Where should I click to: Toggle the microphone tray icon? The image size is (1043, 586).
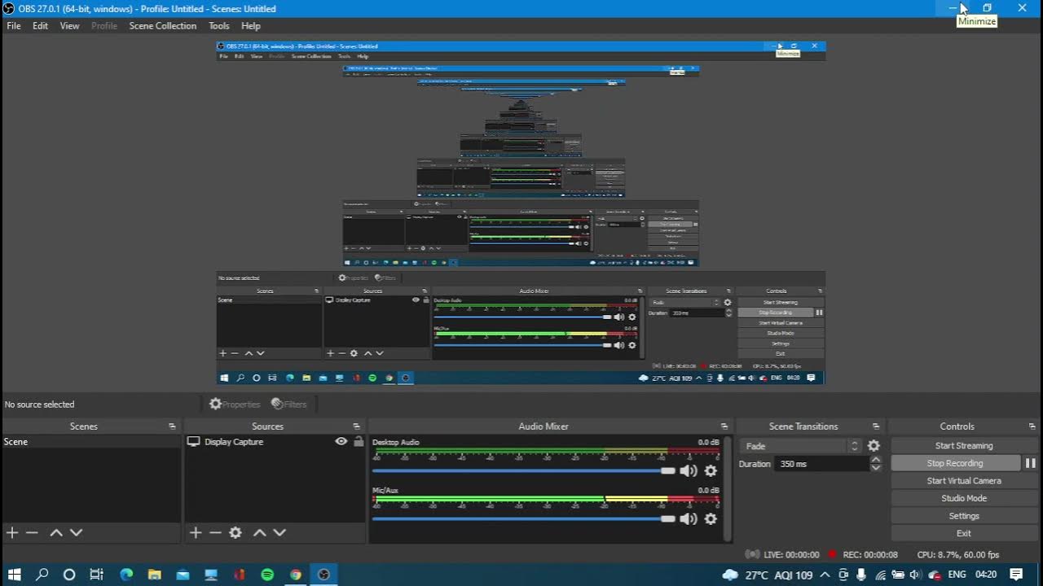(861, 575)
